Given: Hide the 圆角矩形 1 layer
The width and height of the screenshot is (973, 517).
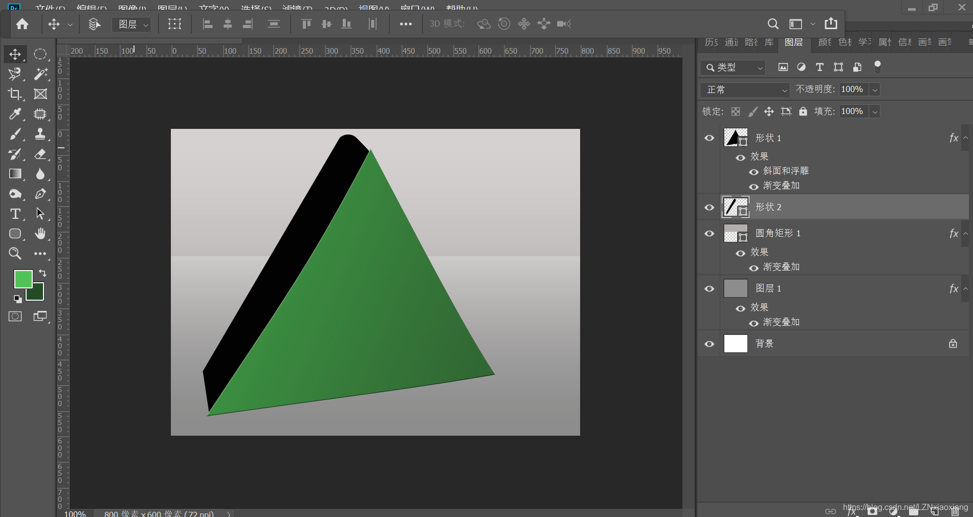Looking at the screenshot, I should 709,234.
